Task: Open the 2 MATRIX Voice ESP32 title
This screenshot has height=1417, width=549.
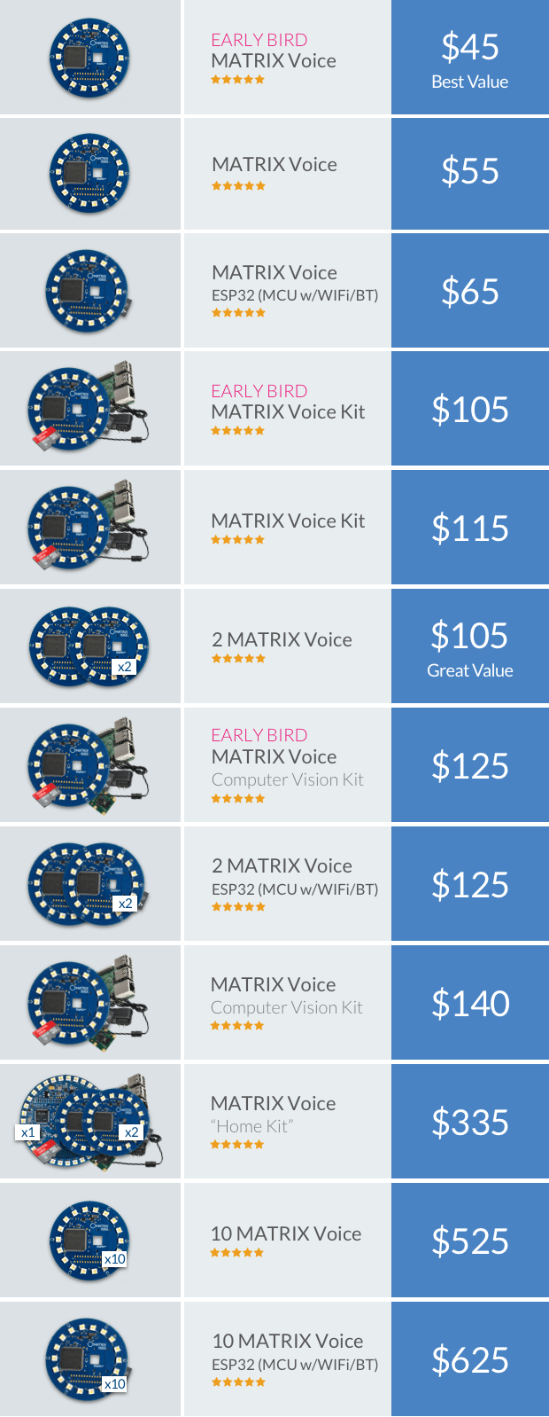Action: pos(295,876)
